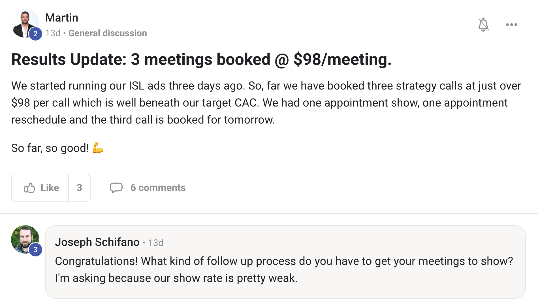The image size is (538, 306).
Task: Open Joseph Schifano's profile via his name
Action: coord(97,242)
